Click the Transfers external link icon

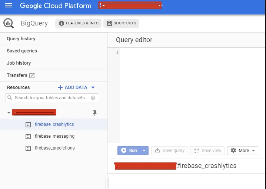(x=32, y=76)
